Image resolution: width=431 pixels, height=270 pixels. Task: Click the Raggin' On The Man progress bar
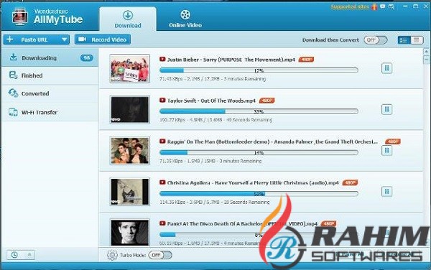[x=259, y=152]
